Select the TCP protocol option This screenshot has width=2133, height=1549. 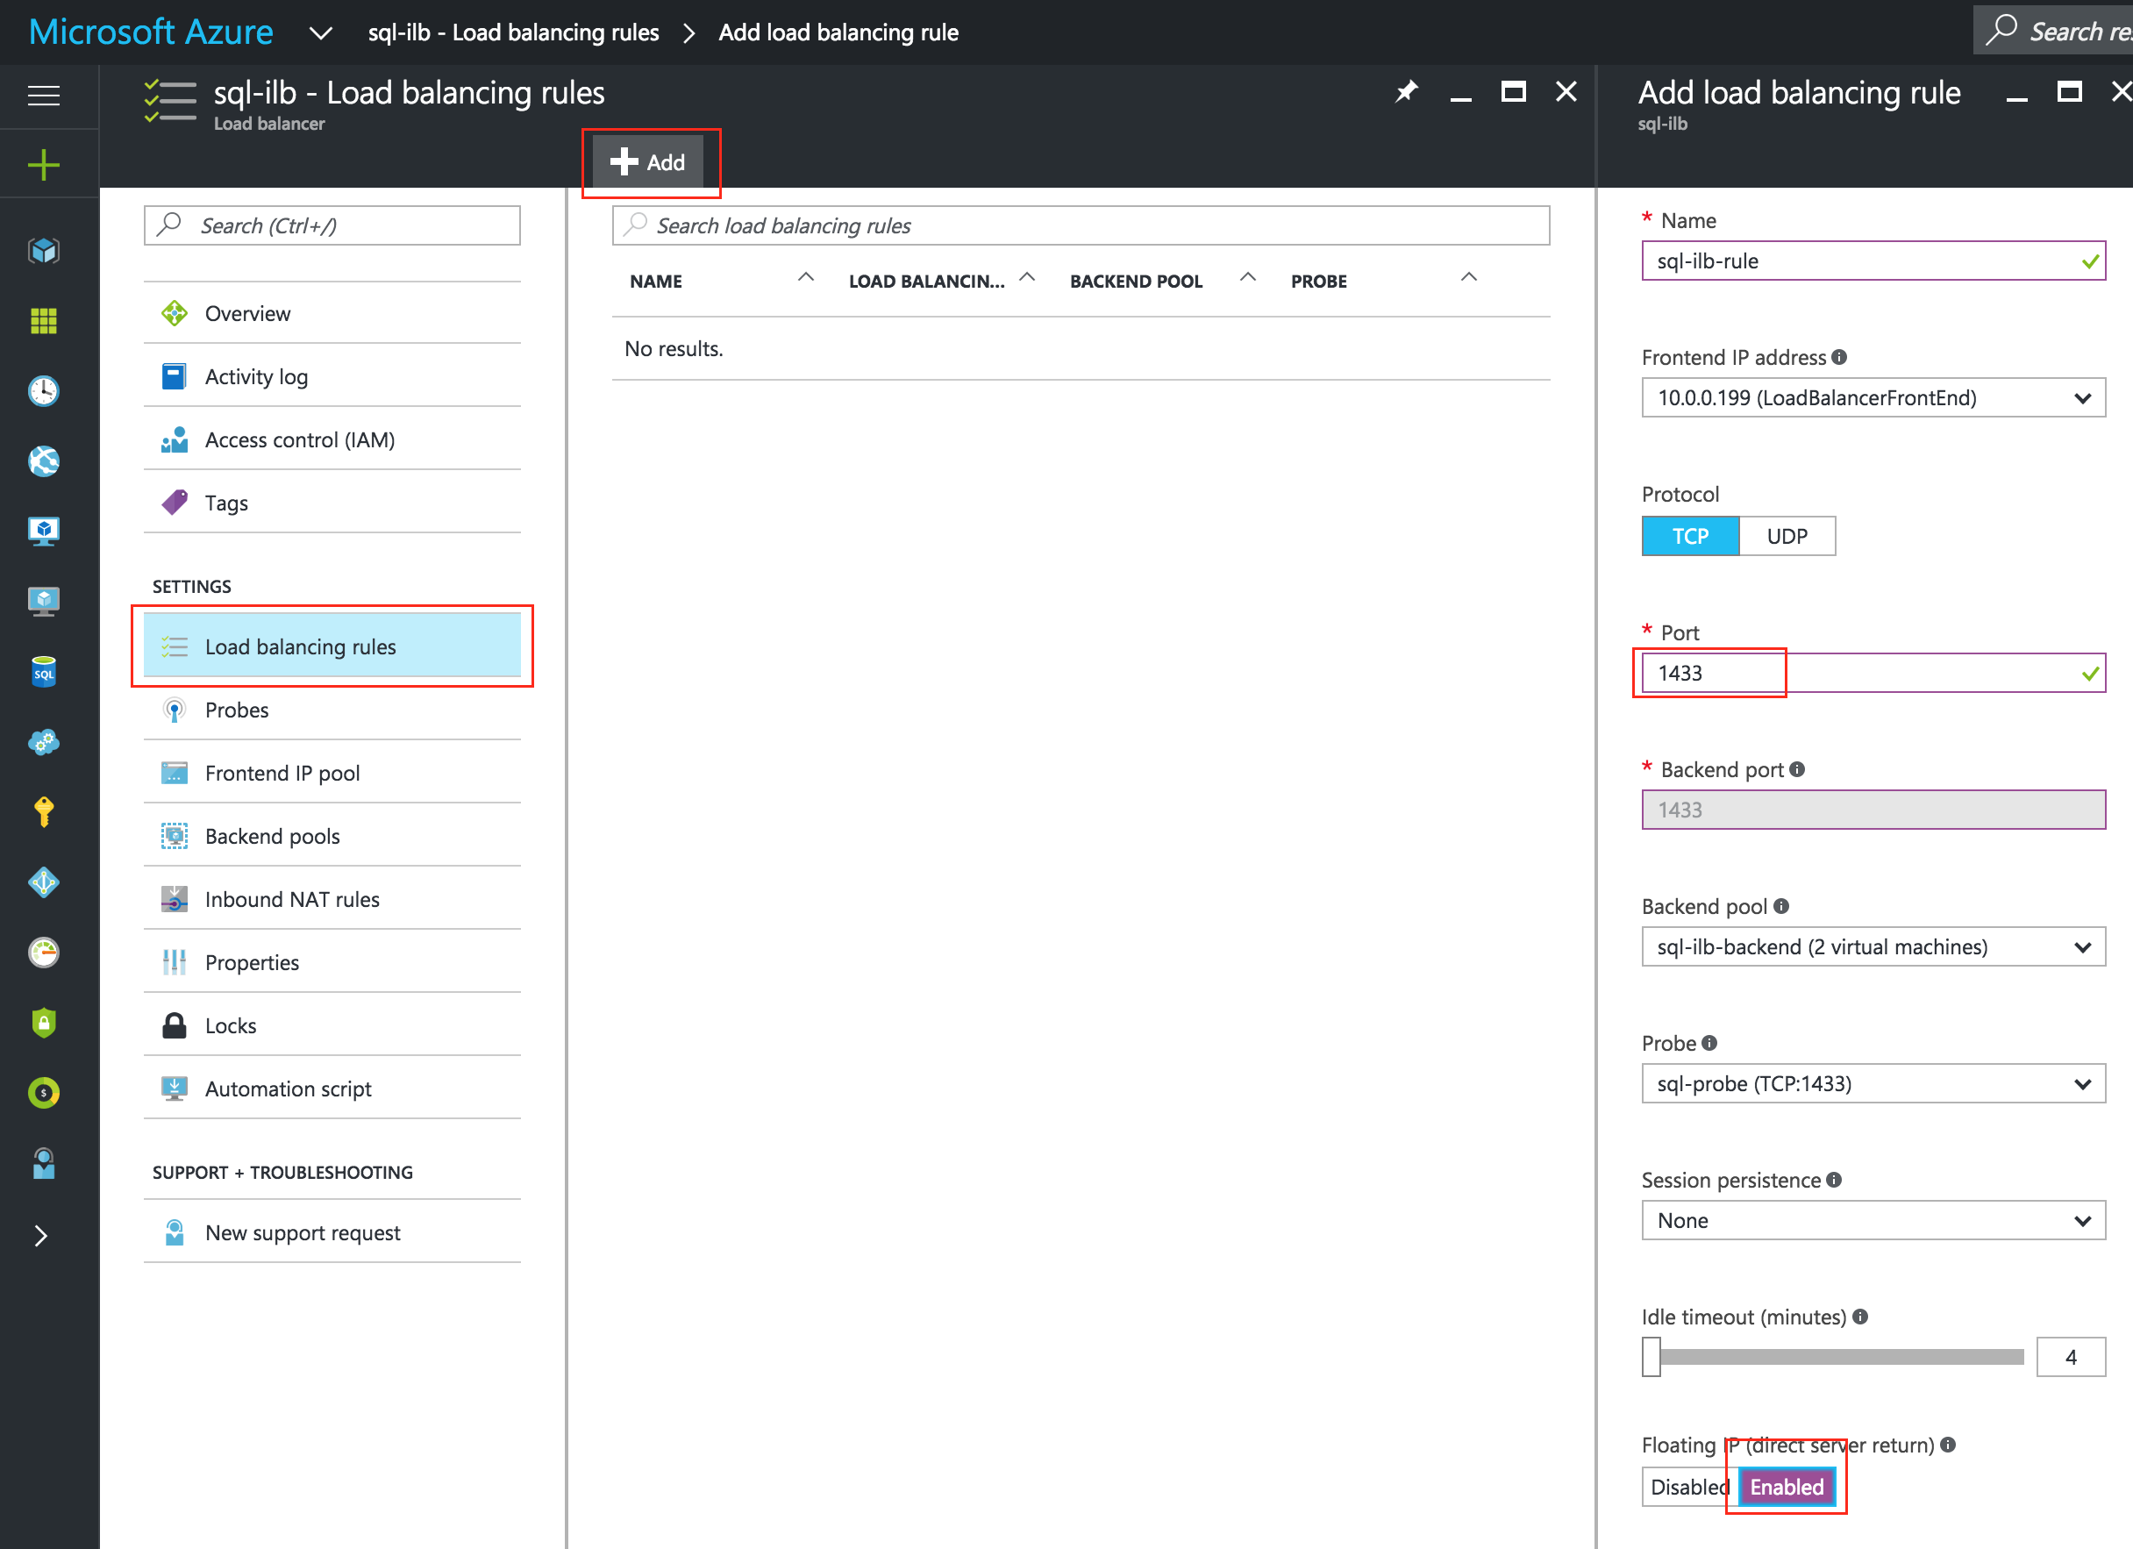coord(1690,536)
